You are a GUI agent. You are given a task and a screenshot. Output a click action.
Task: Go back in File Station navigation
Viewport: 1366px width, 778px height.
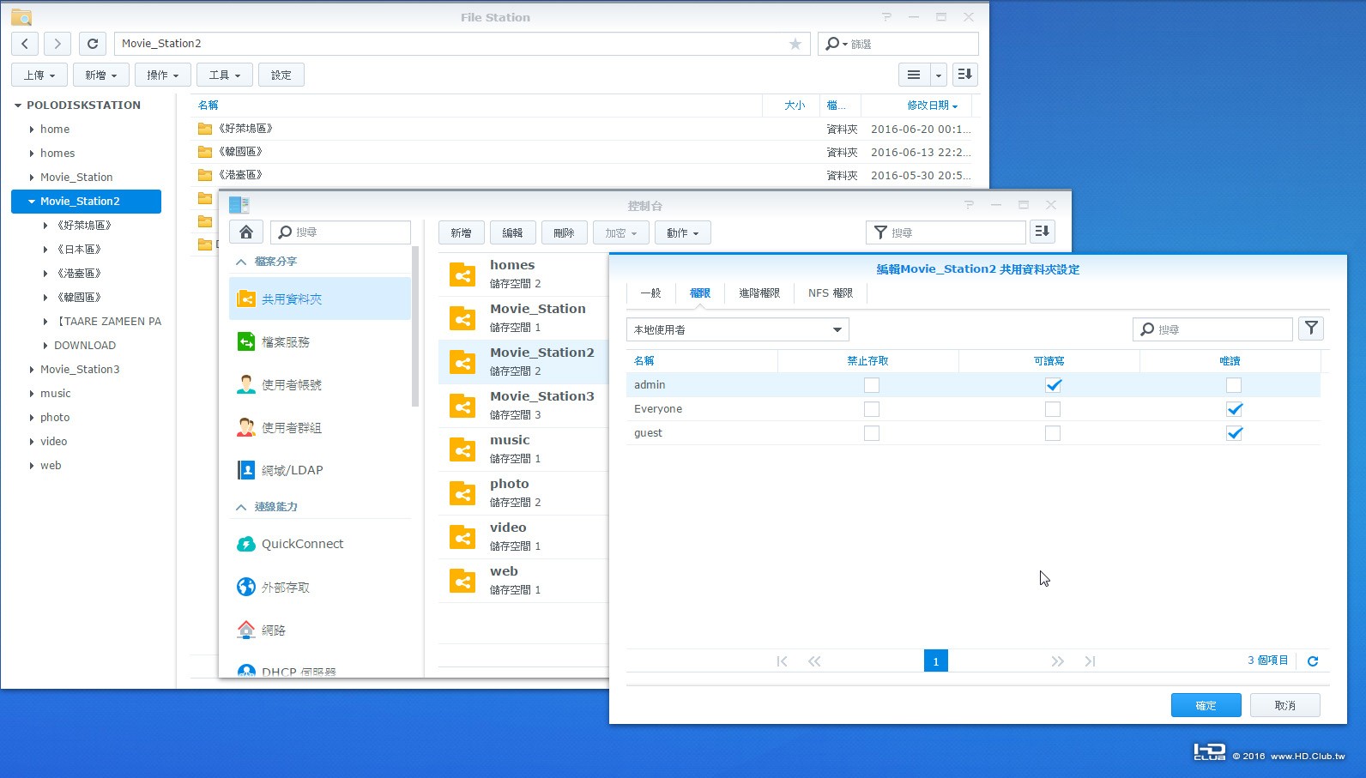point(25,44)
